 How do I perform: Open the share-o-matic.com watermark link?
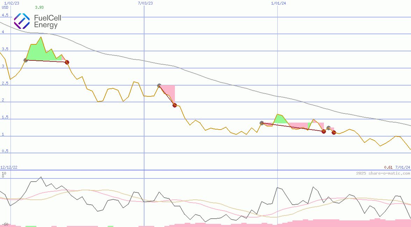point(383,173)
